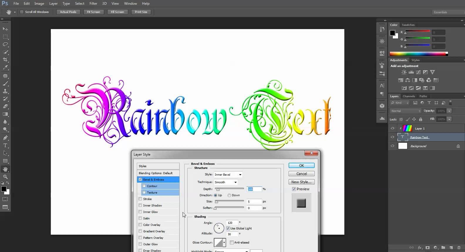Select the Eraser tool
Viewport: 465px width, 252px height.
click(5, 106)
